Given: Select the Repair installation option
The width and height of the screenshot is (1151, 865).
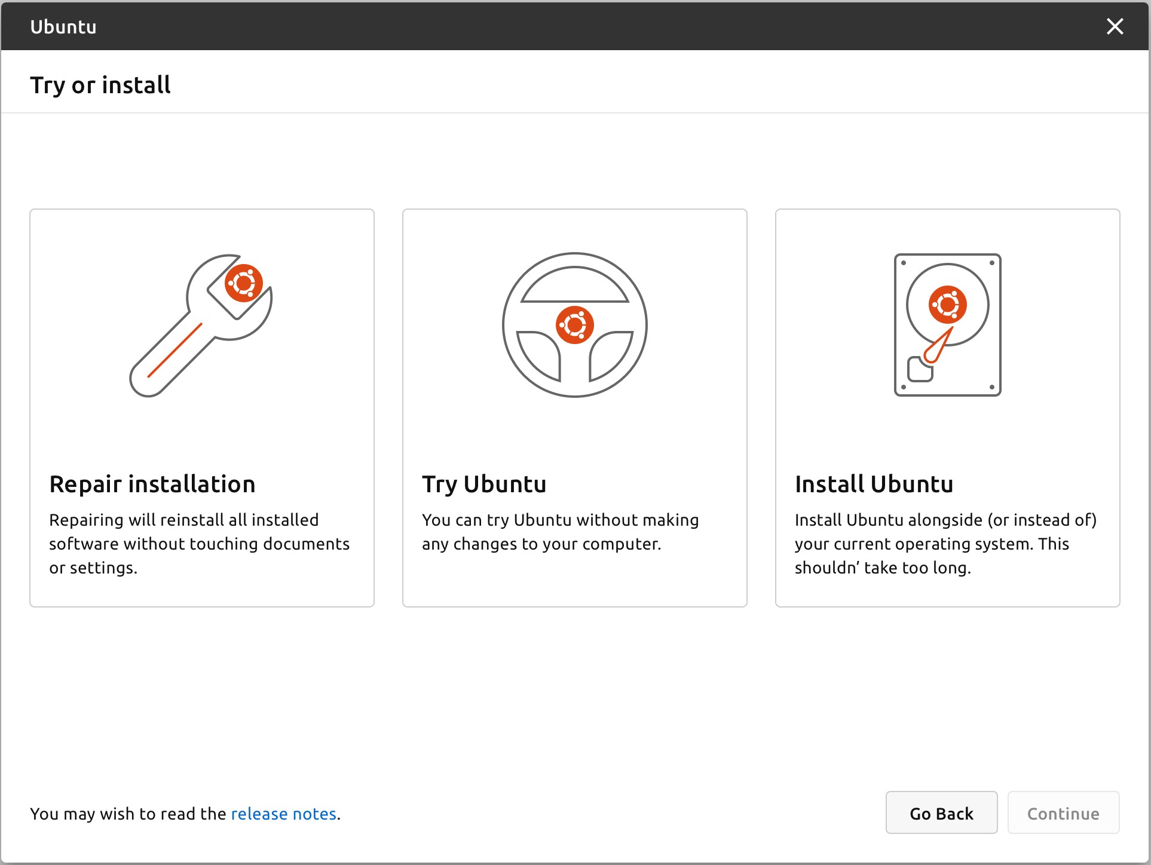Looking at the screenshot, I should (201, 408).
